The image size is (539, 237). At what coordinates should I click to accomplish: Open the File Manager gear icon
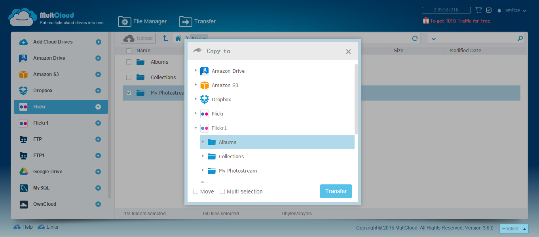click(x=124, y=22)
